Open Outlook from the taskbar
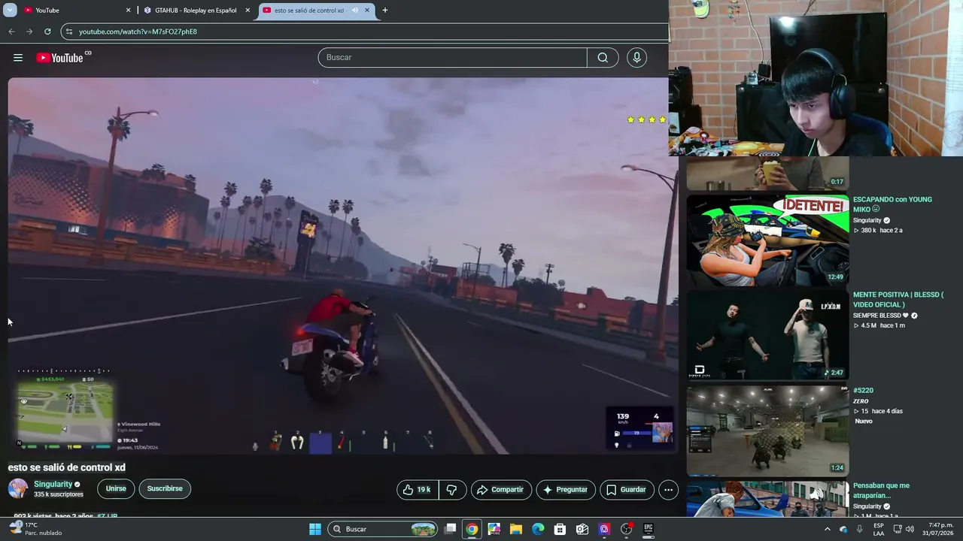Image resolution: width=963 pixels, height=541 pixels. (x=582, y=529)
